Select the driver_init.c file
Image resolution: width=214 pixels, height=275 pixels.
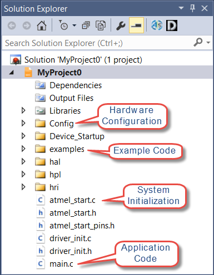[71, 238]
